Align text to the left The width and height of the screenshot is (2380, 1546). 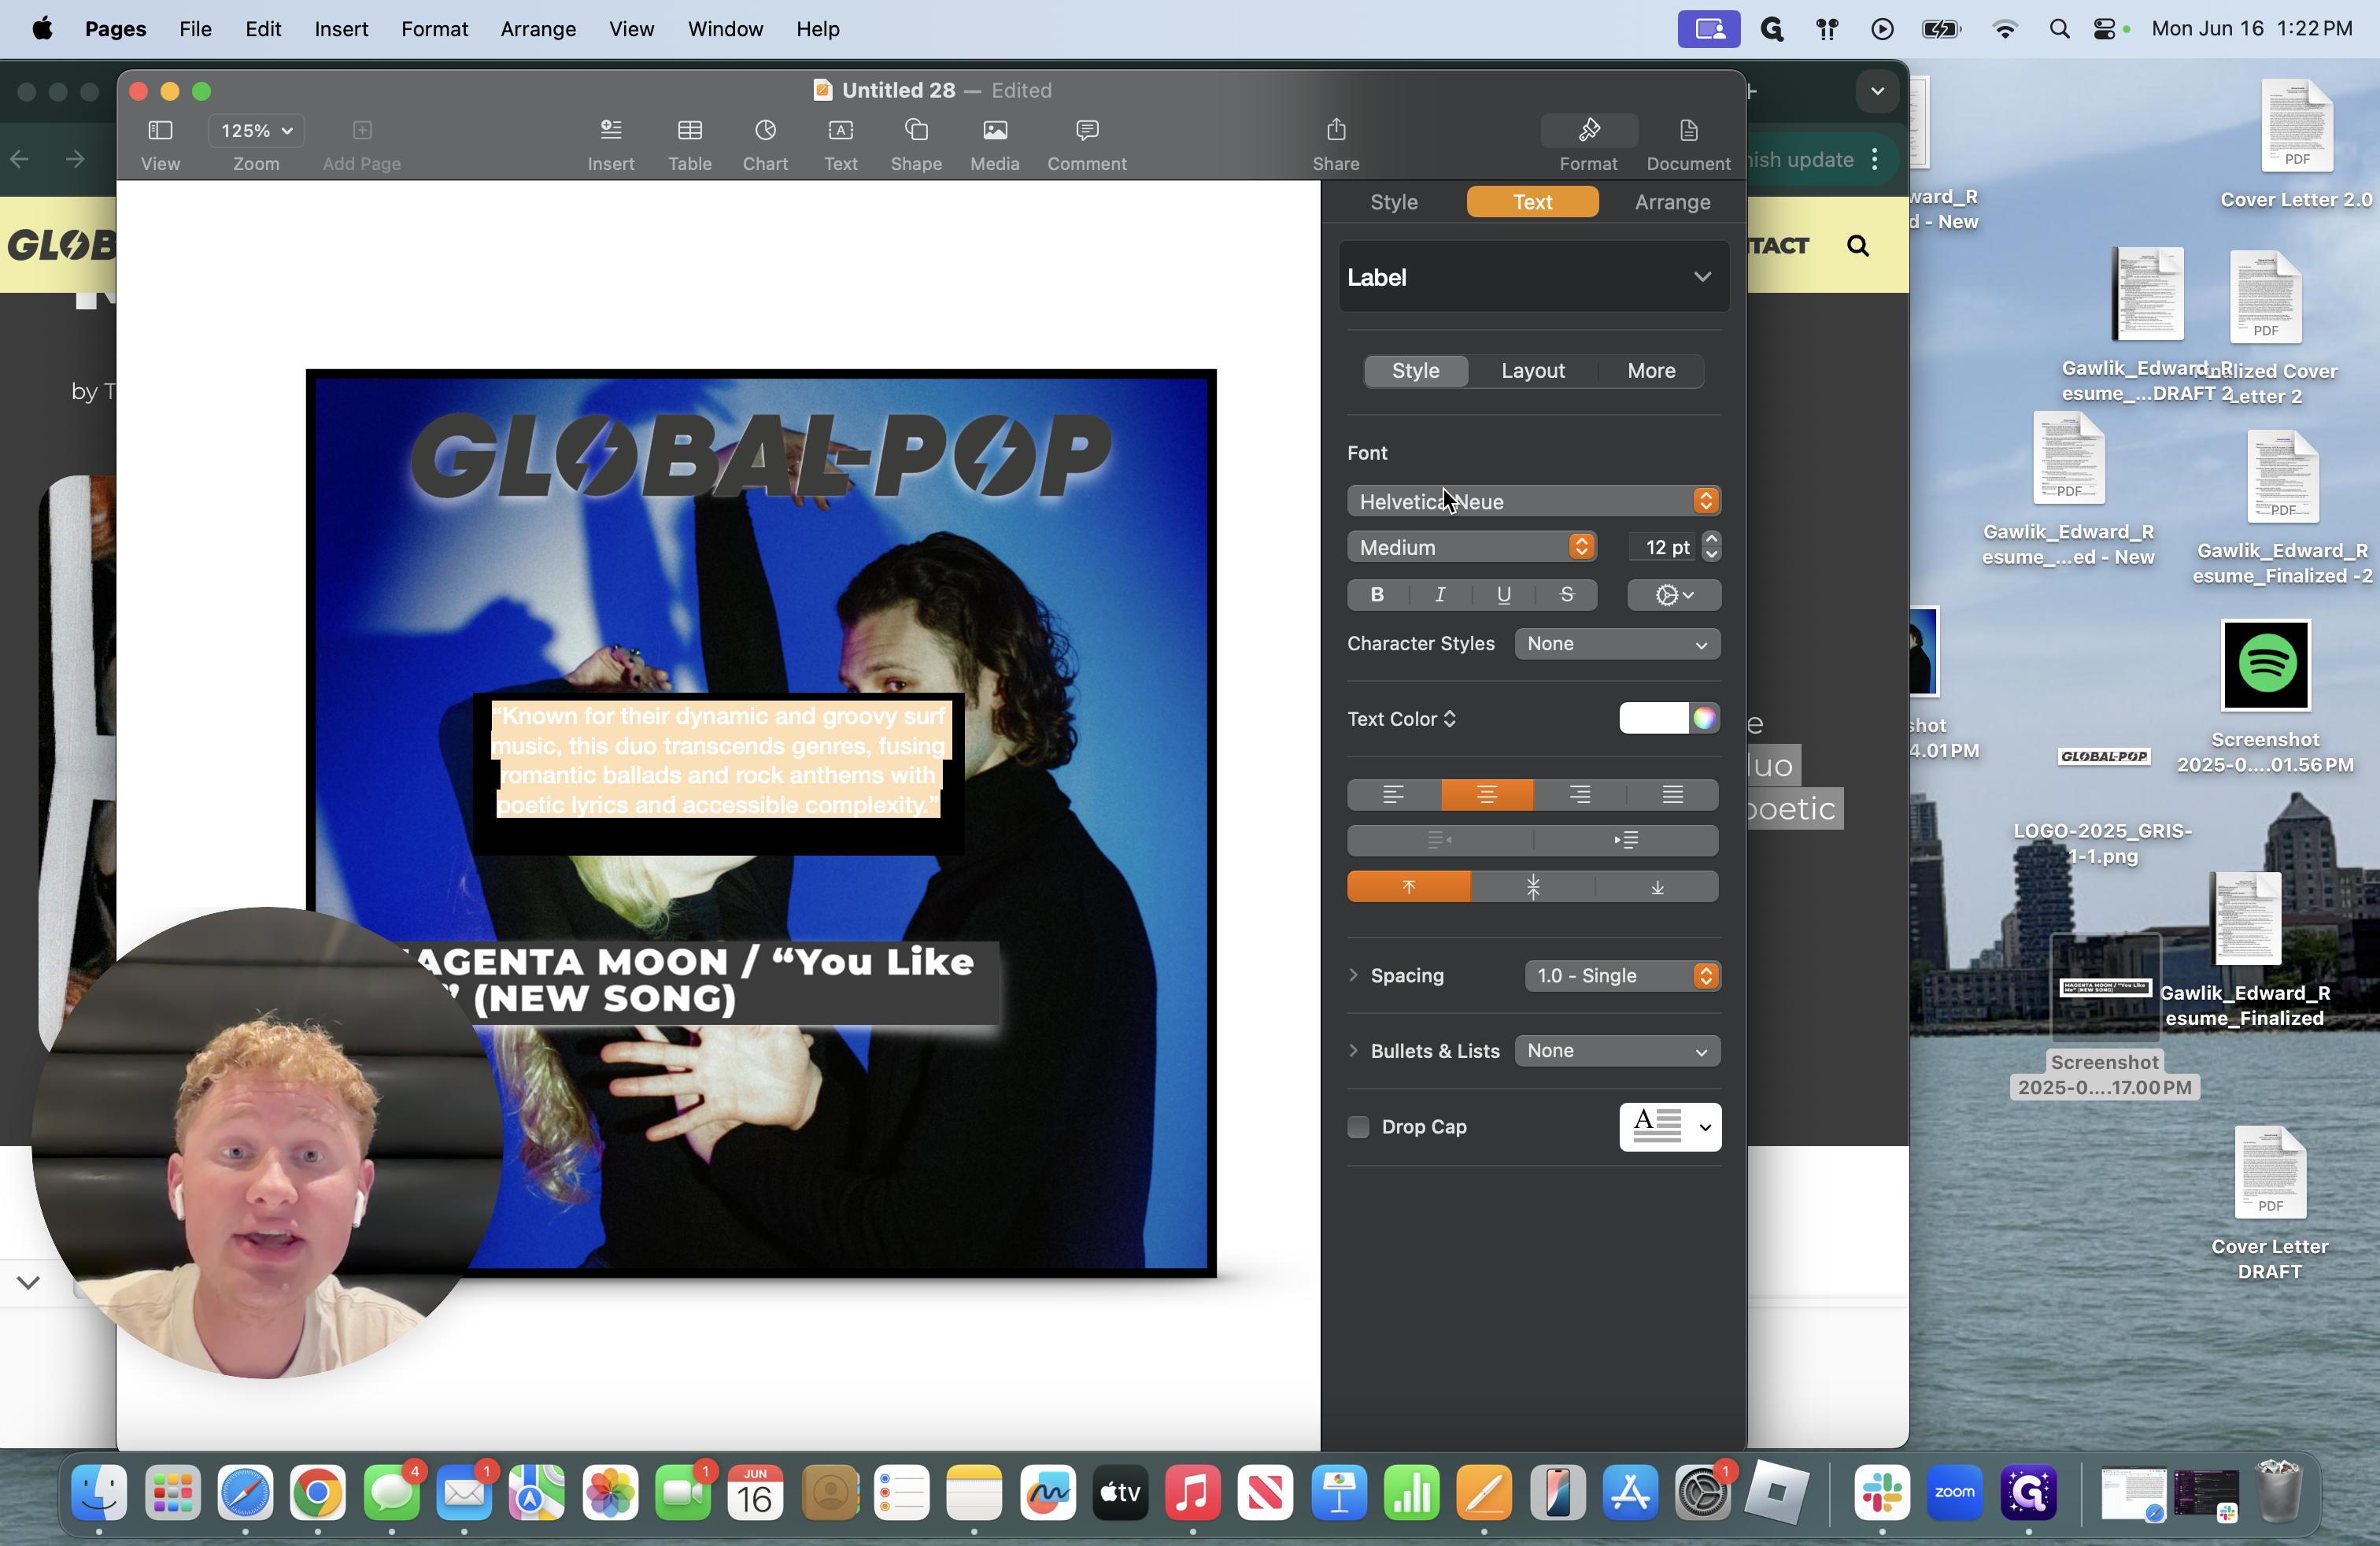tap(1394, 795)
